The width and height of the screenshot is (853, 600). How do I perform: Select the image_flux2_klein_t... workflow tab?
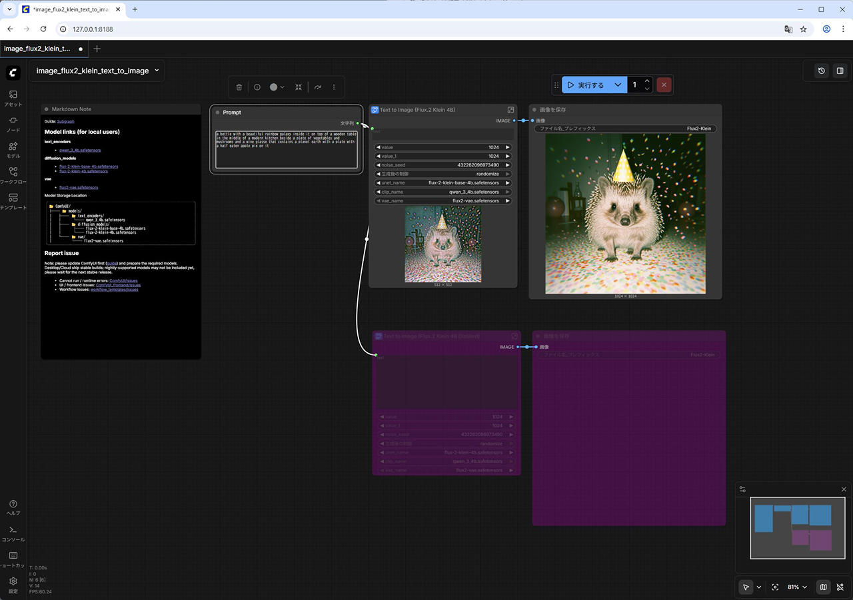click(x=37, y=49)
